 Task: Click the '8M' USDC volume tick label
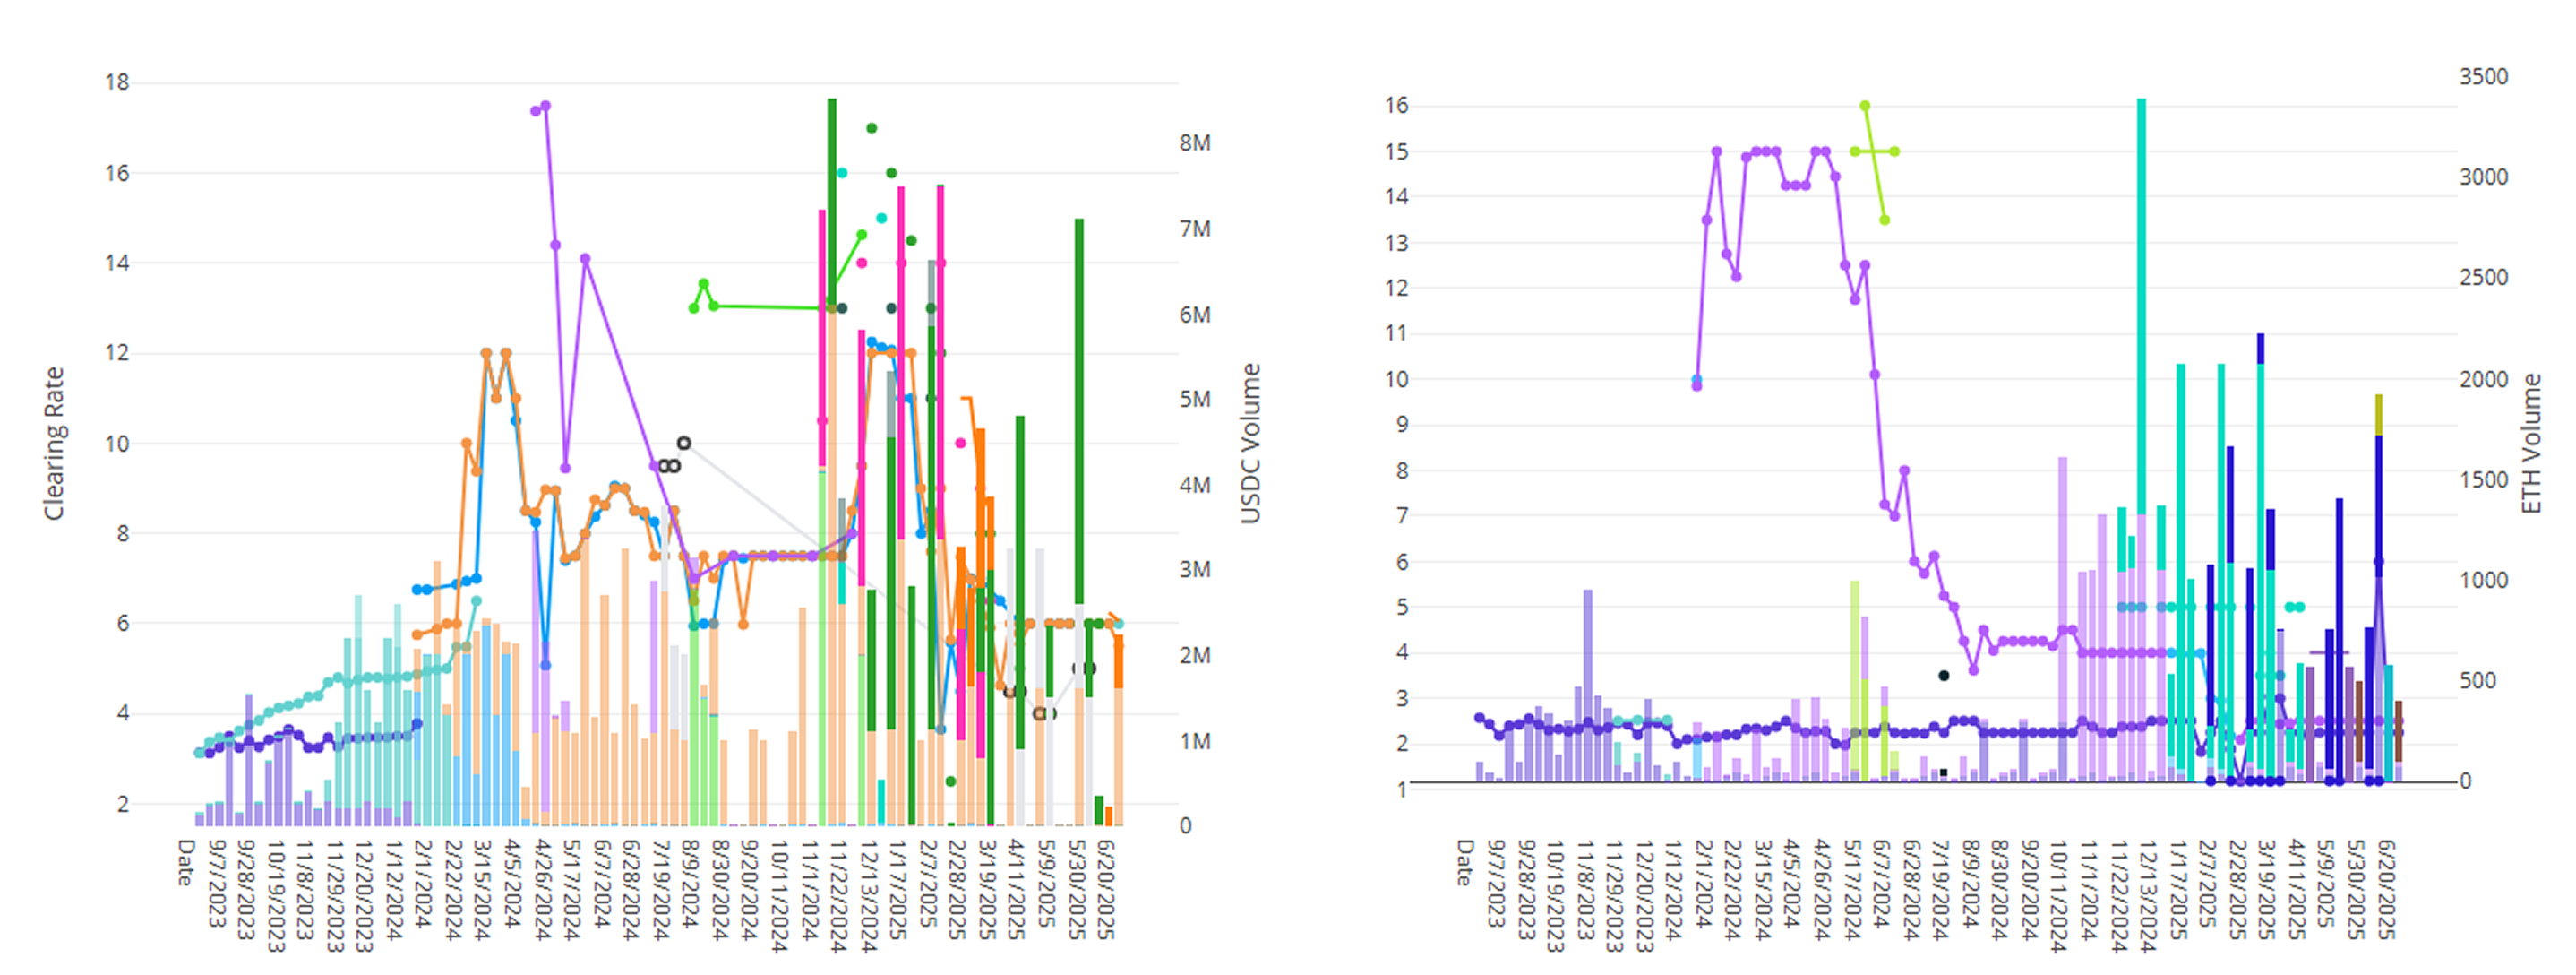point(1195,143)
